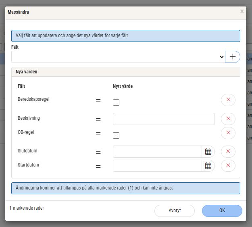252x227 pixels.
Task: Open the Startdatum calendar picker
Action: [x=208, y=166]
